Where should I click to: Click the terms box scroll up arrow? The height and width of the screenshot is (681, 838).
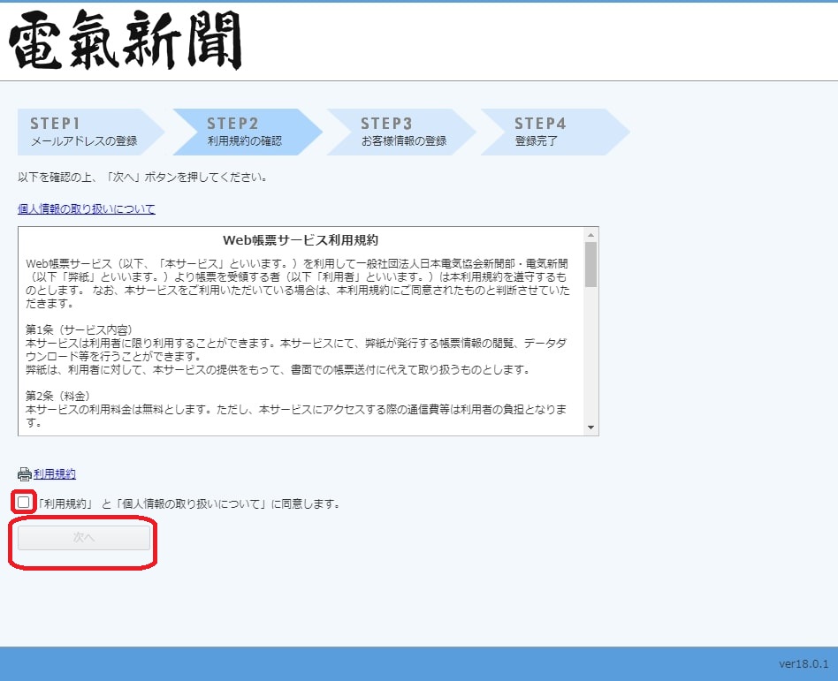pos(590,235)
